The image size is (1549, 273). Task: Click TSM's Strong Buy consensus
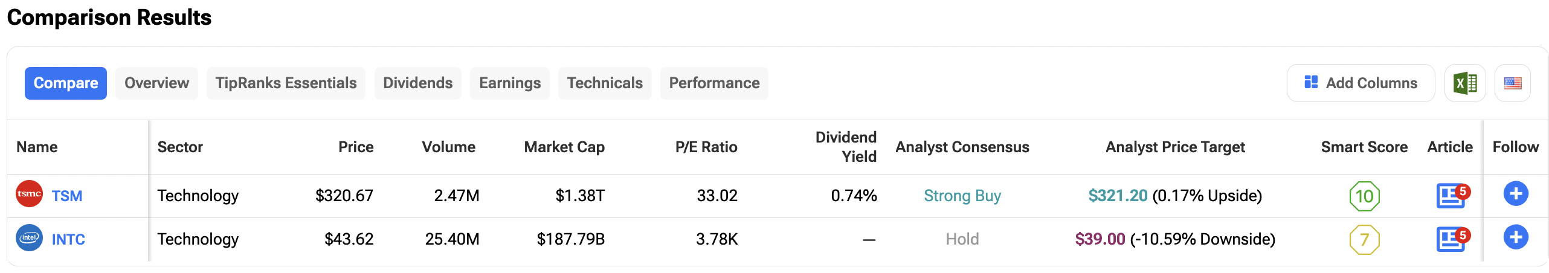point(962,196)
